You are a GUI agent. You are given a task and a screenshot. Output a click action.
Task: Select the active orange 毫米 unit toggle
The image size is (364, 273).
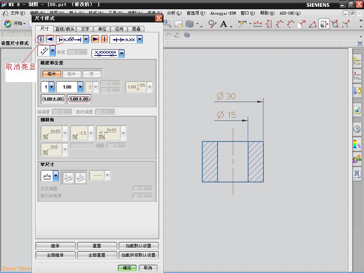(x=52, y=74)
